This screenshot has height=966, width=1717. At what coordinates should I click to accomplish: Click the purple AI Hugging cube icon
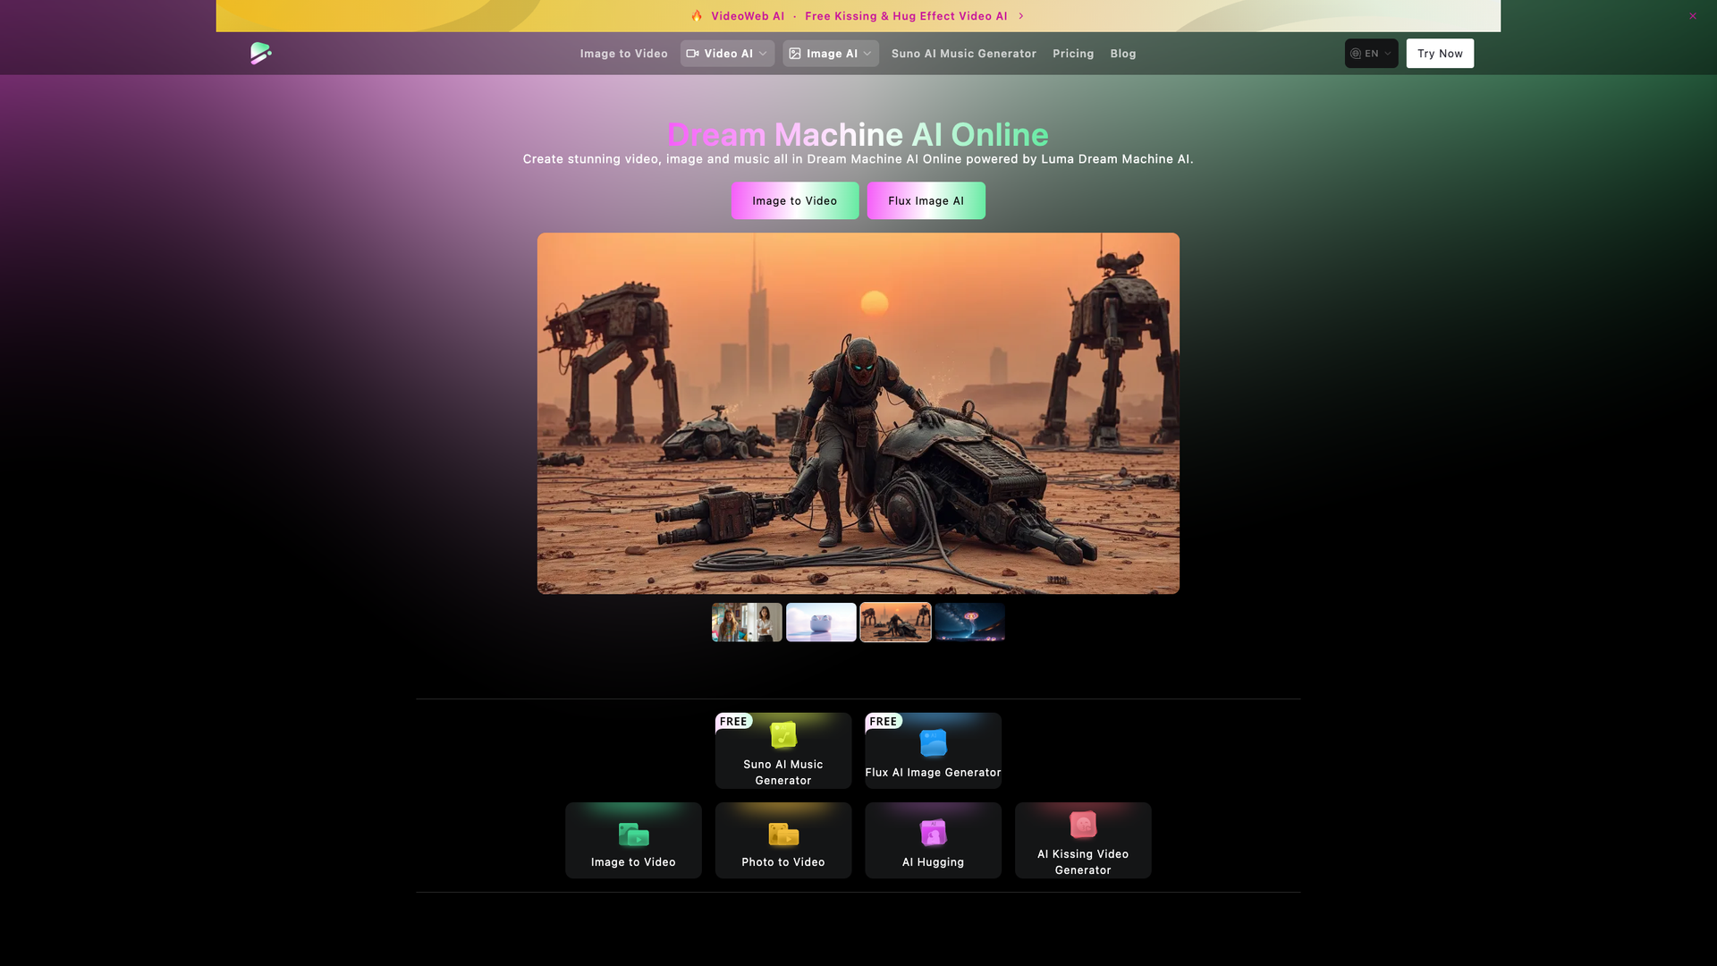point(933,831)
